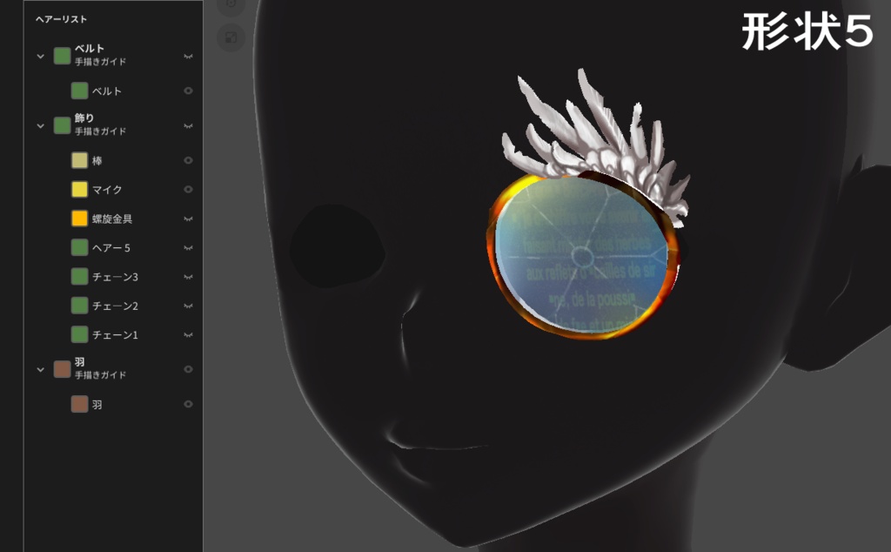Show the hidden チェーン2 item
The width and height of the screenshot is (891, 552).
pyautogui.click(x=188, y=306)
